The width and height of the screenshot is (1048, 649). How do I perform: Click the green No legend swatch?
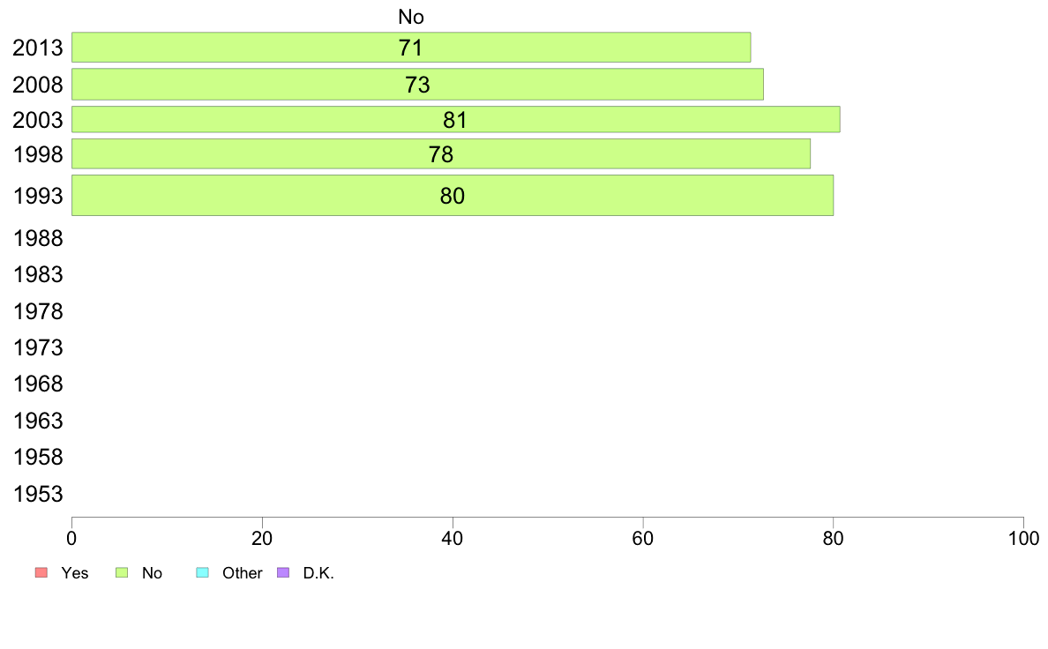[122, 573]
